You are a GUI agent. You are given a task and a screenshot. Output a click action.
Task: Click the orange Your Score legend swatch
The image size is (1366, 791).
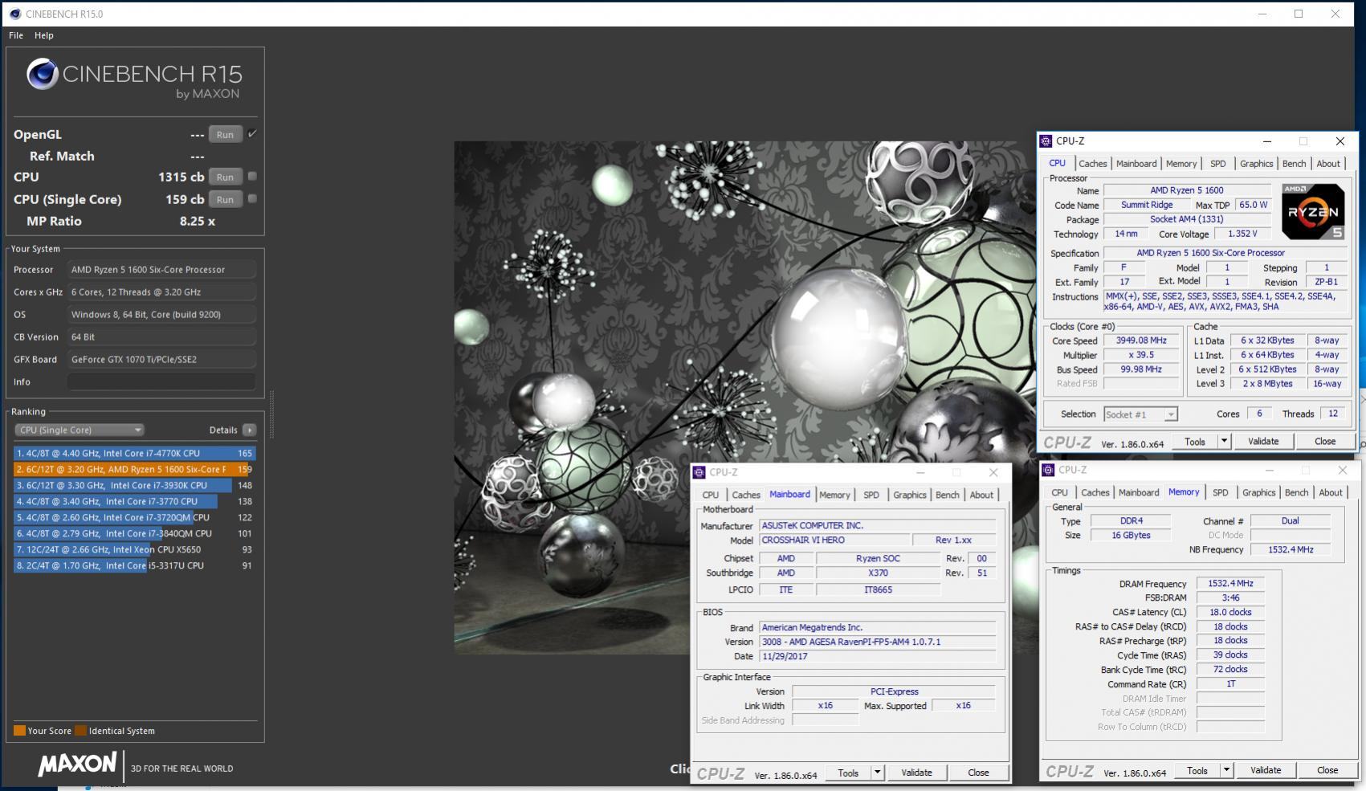[19, 731]
